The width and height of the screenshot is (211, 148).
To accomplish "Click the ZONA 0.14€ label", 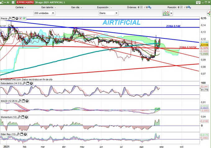I will 173,26.
